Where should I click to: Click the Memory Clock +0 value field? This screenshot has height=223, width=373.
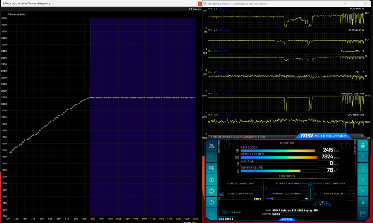pyautogui.click(x=304, y=199)
